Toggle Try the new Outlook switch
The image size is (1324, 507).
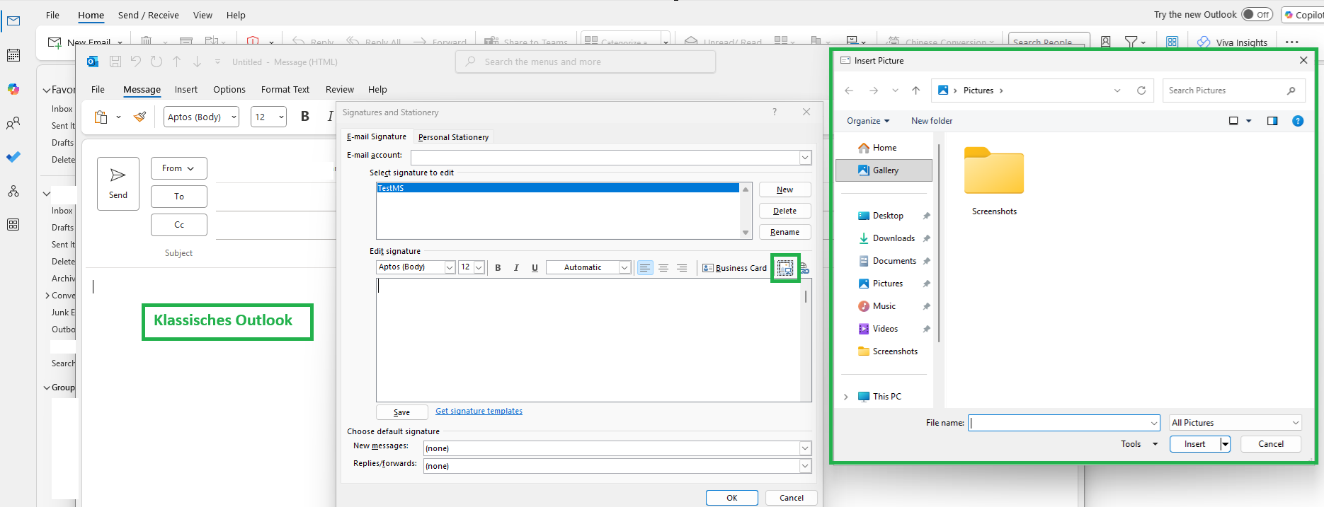tap(1257, 15)
